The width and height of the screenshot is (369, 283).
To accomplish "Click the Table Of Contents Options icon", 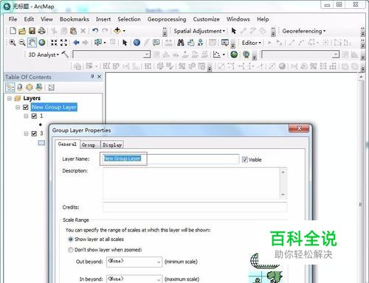I will [51, 88].
